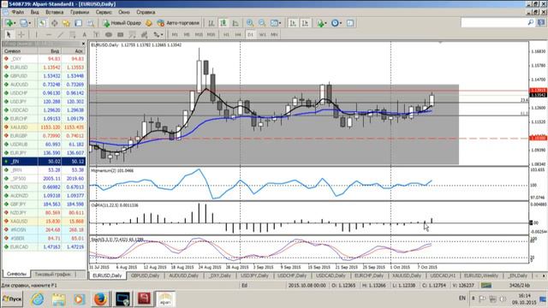Open the tile windows dropdown
This screenshot has width=548, height=308.
click(x=276, y=23)
